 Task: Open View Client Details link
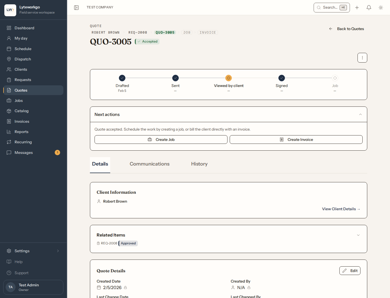341,209
